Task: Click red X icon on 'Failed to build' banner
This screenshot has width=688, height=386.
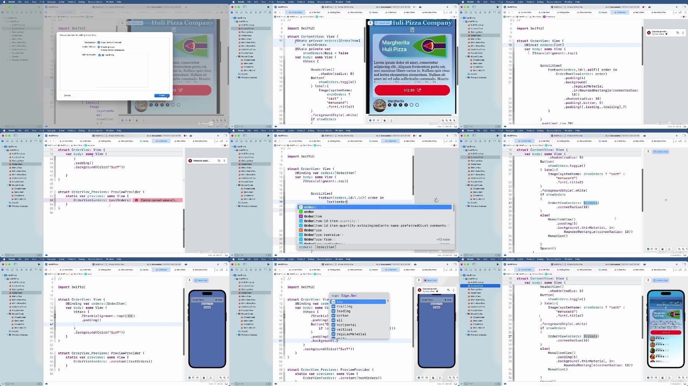Action: pyautogui.click(x=190, y=161)
